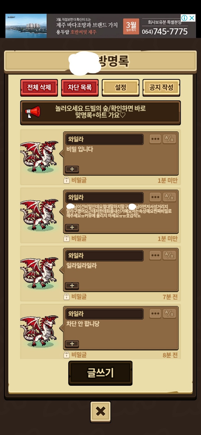Expand the 차단 안 합니당 entry replies

(x=72, y=344)
